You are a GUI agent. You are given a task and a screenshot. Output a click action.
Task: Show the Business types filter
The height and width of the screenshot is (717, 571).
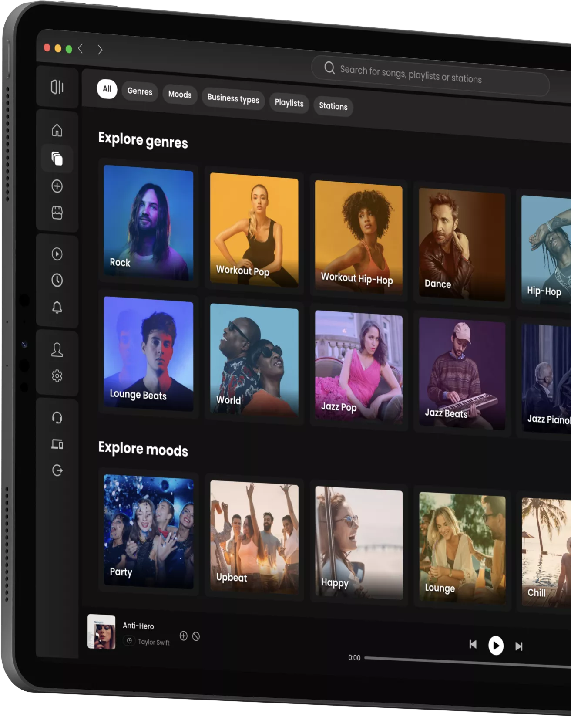(233, 99)
